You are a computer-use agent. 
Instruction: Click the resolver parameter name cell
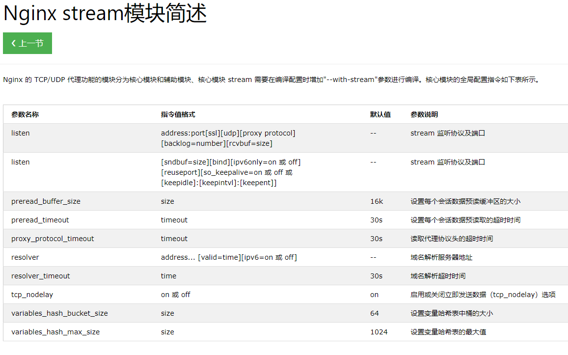25,257
